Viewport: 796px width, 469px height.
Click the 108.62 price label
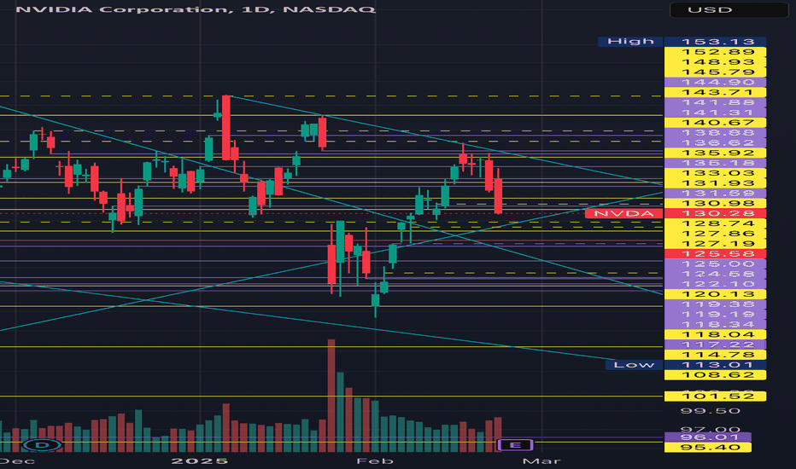coord(715,374)
